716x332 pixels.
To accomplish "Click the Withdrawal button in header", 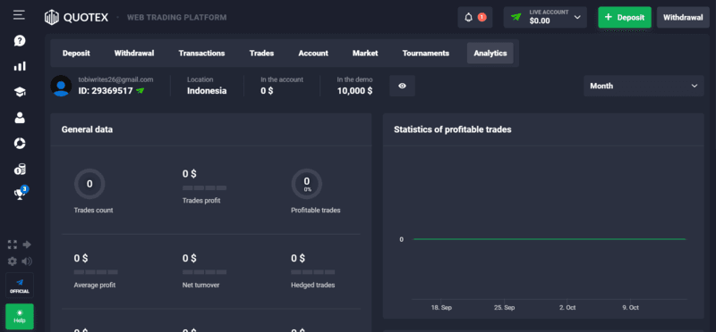I will pyautogui.click(x=683, y=17).
